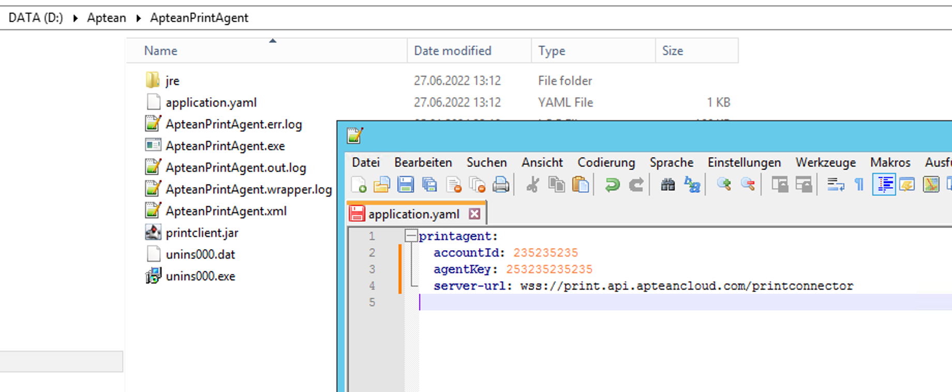The height and width of the screenshot is (392, 952).
Task: Click the Save All toolbar icon
Action: tap(429, 185)
